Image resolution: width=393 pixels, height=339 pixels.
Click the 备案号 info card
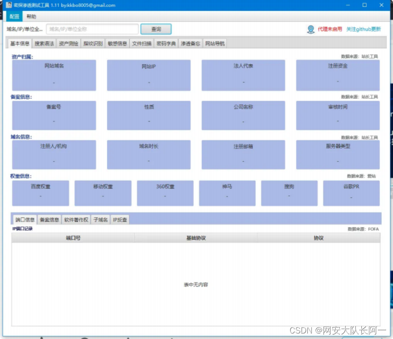[x=54, y=116]
